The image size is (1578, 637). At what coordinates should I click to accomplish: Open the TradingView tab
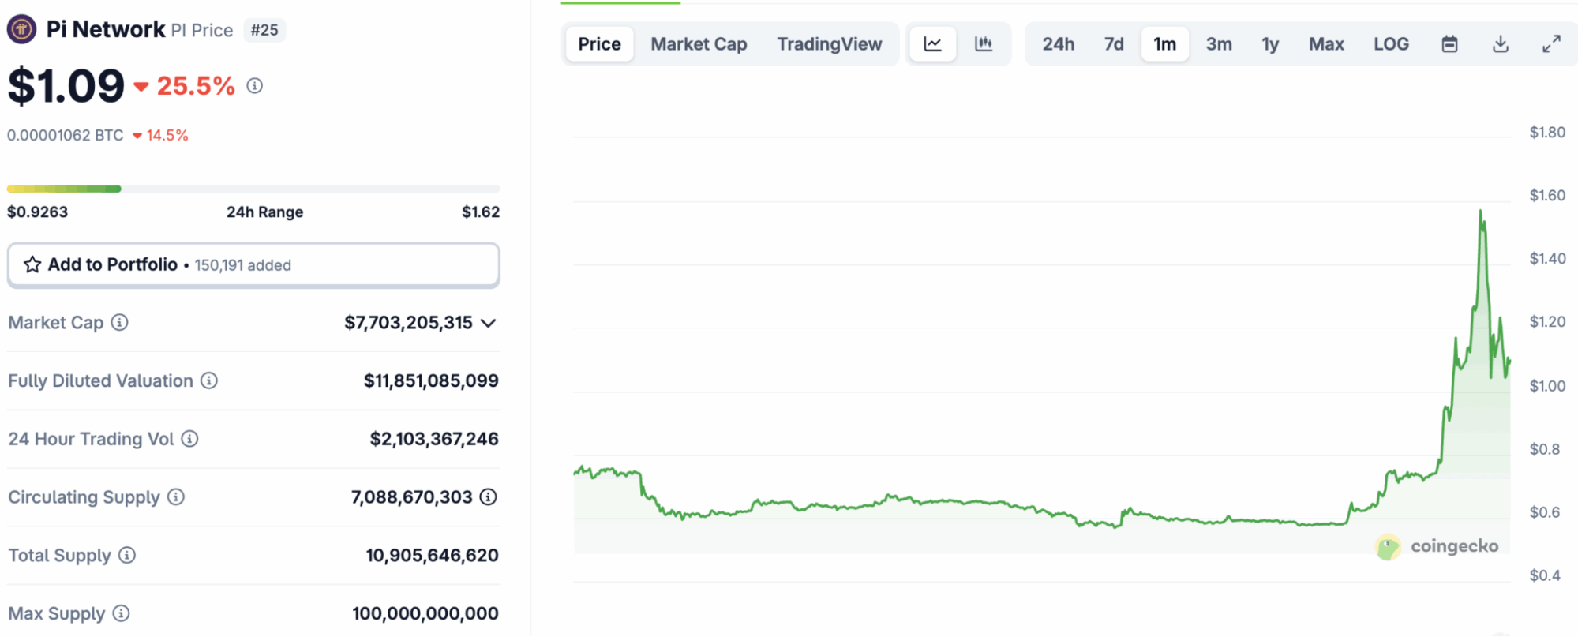(829, 44)
